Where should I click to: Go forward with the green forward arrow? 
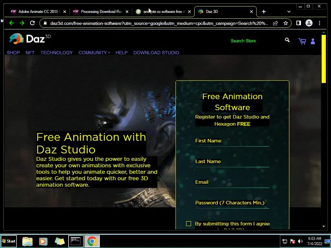pyautogui.click(x=22, y=23)
